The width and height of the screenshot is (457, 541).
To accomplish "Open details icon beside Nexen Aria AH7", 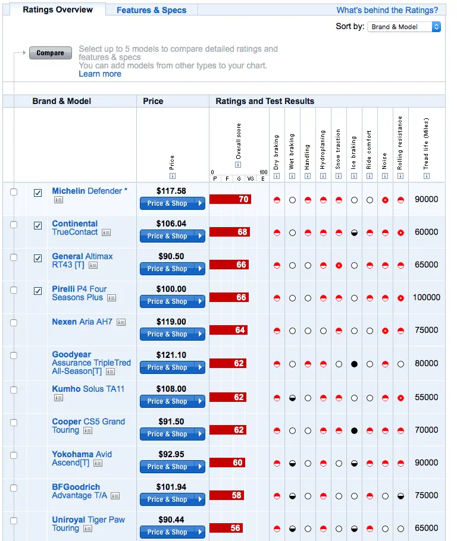I will tap(121, 322).
